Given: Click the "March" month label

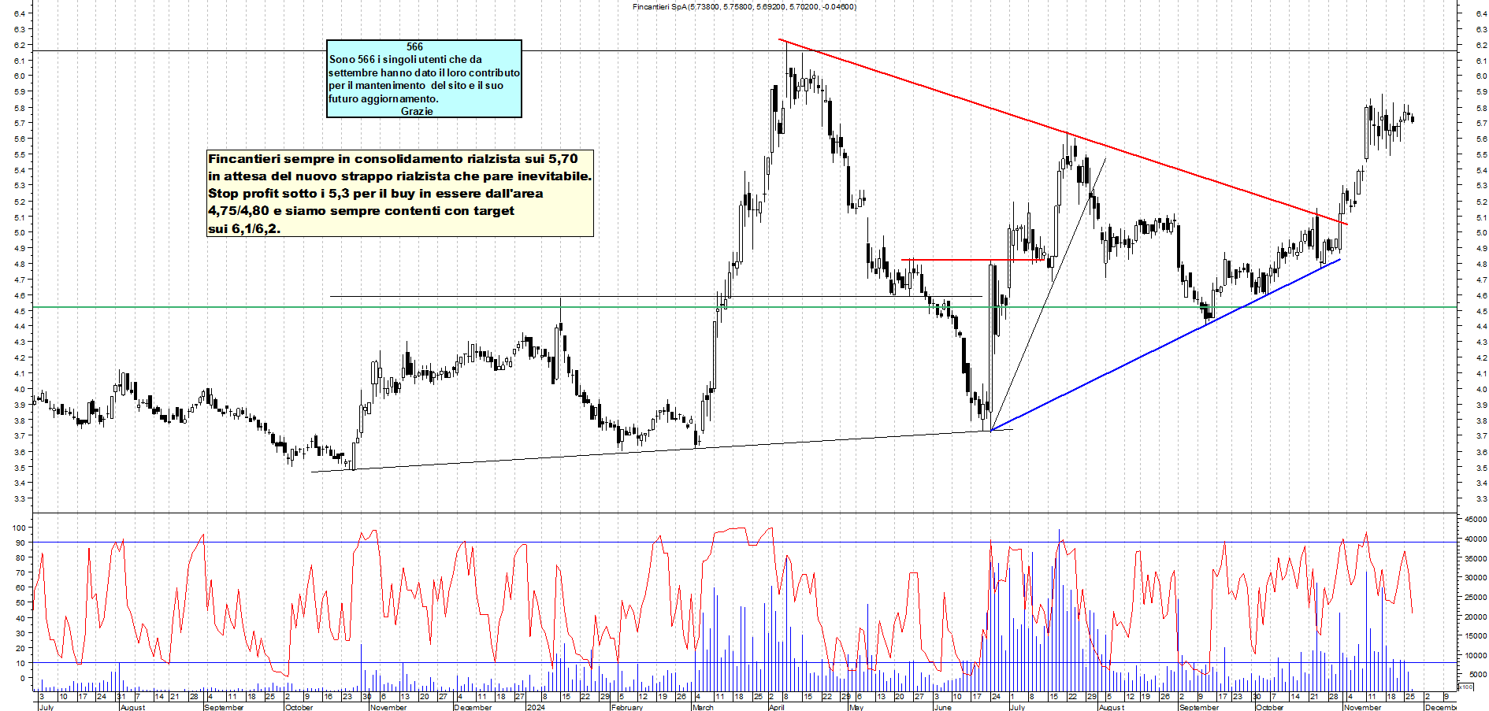Looking at the screenshot, I should (703, 707).
